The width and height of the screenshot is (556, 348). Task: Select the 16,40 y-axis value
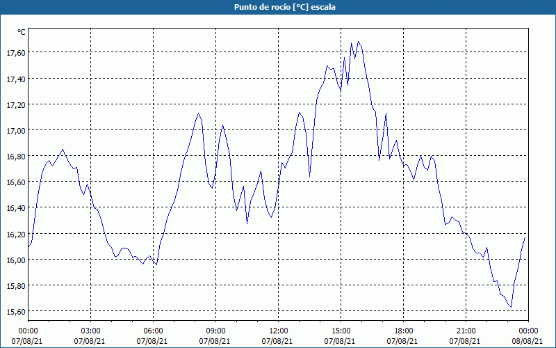coord(16,207)
